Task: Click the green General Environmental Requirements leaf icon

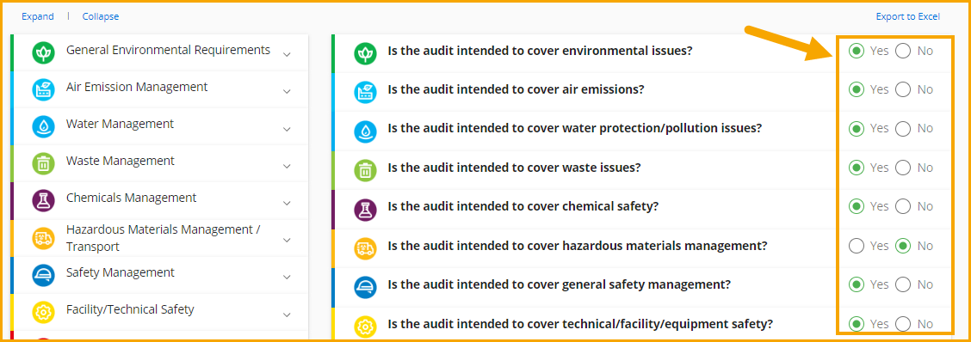Action: (43, 53)
